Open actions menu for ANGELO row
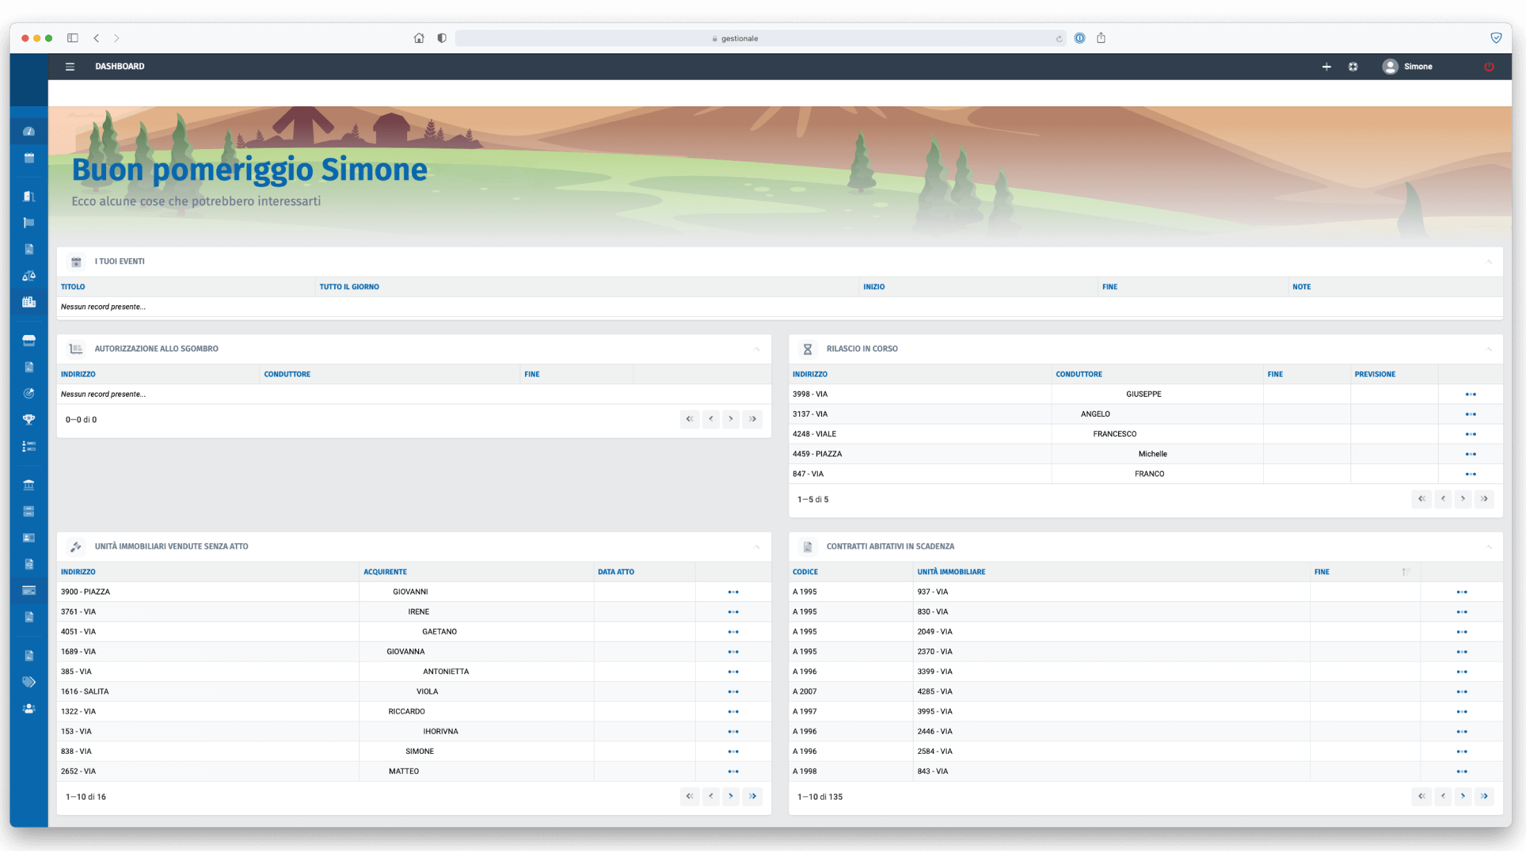Screen dimensions: 1526x851 [1470, 414]
